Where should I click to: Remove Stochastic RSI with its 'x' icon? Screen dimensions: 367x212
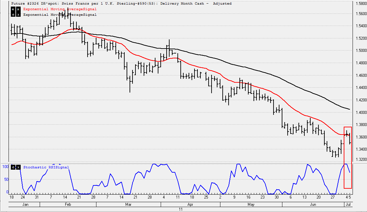18,167
